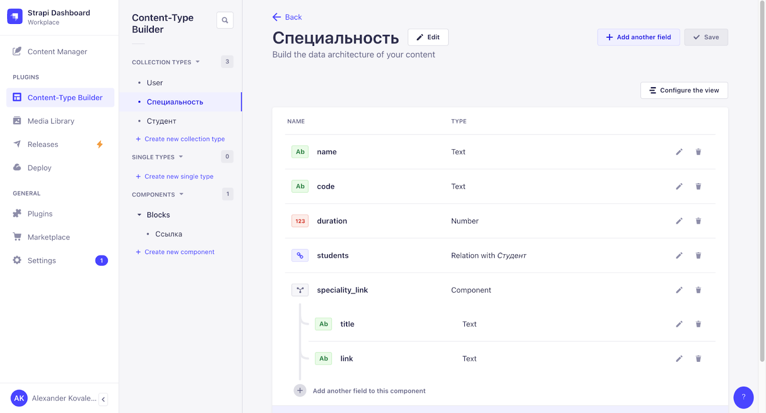Go to Releases page
The height and width of the screenshot is (413, 766).
[x=43, y=145]
